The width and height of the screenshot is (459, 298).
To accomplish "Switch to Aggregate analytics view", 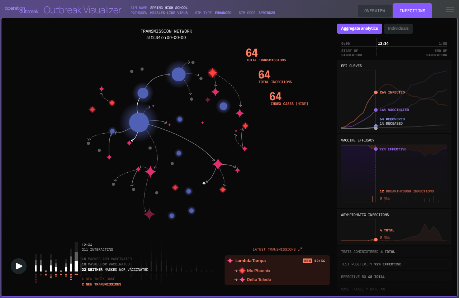I will coord(359,29).
